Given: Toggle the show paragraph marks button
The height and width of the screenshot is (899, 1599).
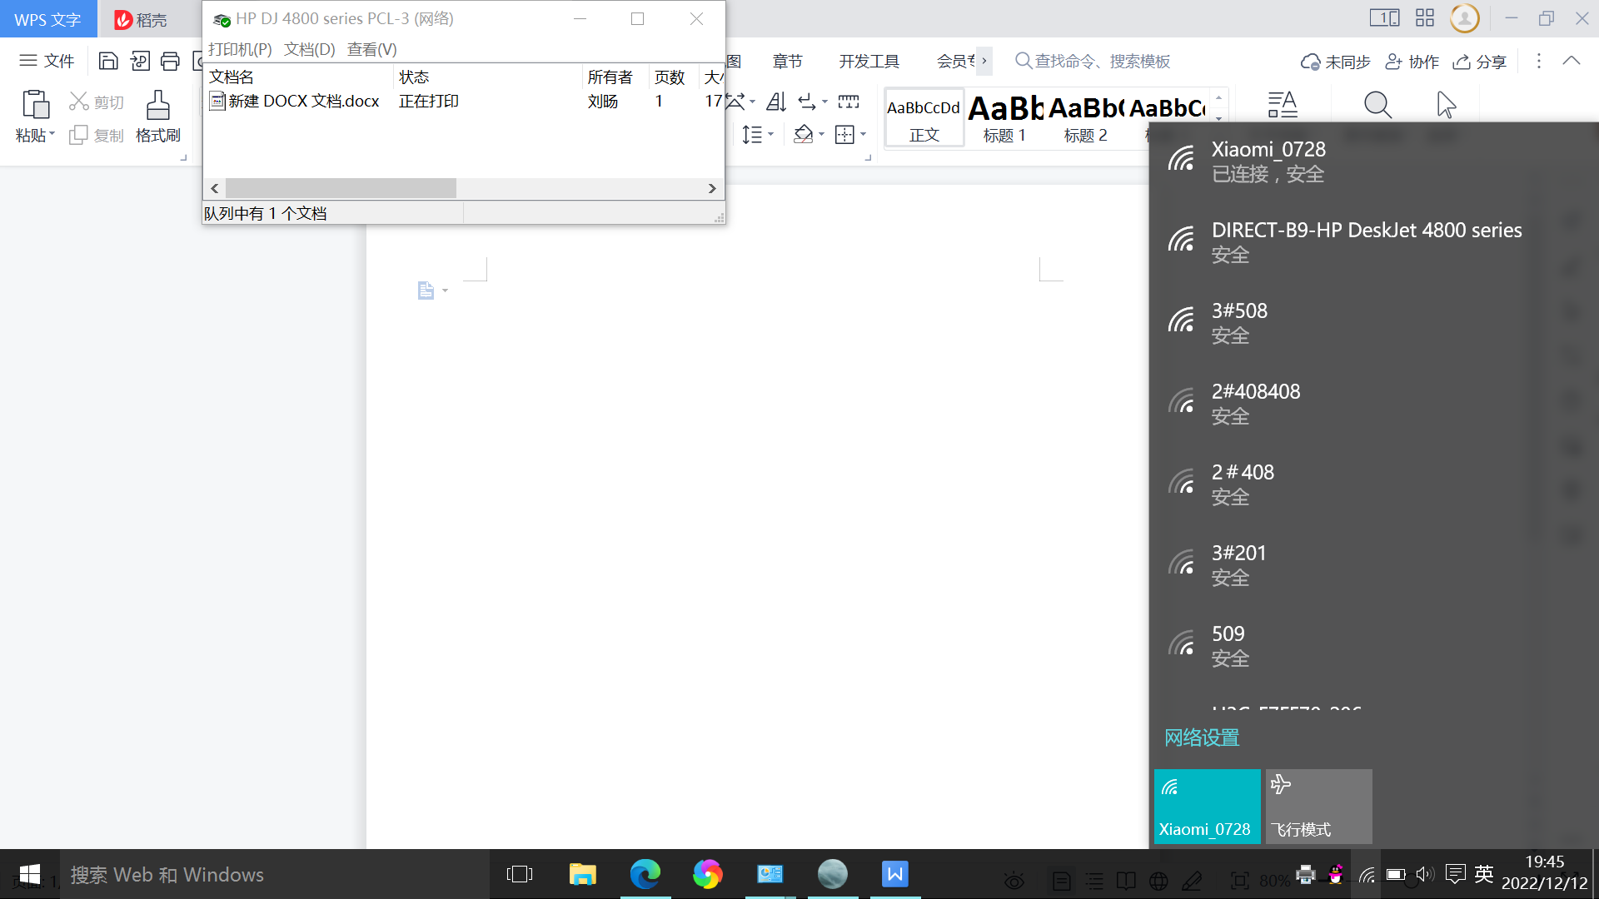Looking at the screenshot, I should [807, 102].
